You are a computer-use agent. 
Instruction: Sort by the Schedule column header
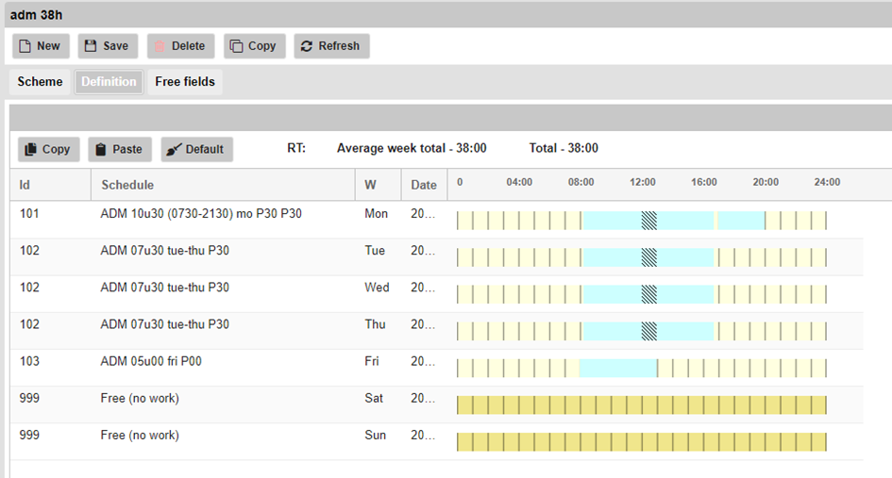point(127,185)
